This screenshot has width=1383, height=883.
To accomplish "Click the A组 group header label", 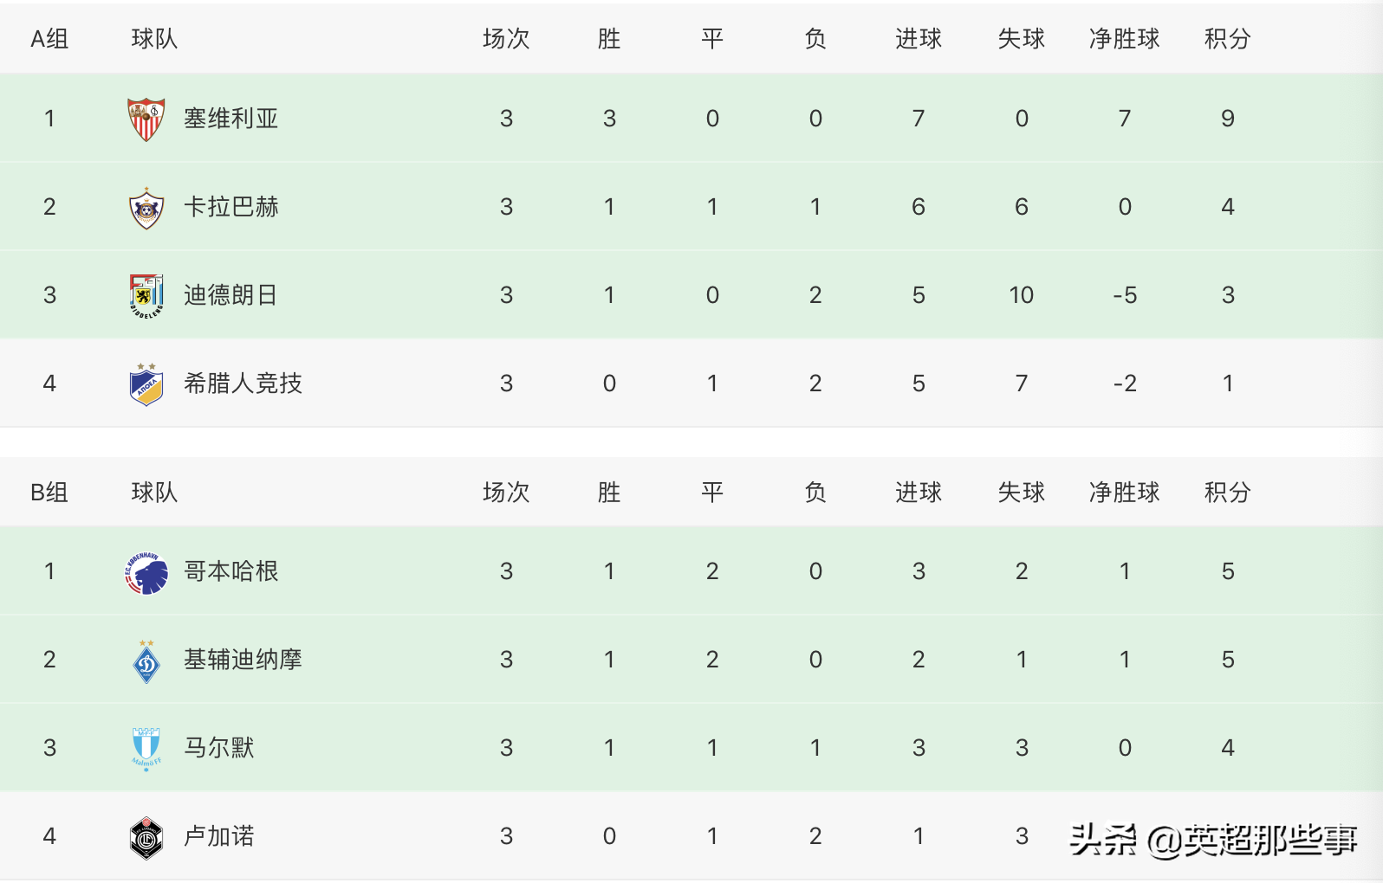I will pos(49,39).
